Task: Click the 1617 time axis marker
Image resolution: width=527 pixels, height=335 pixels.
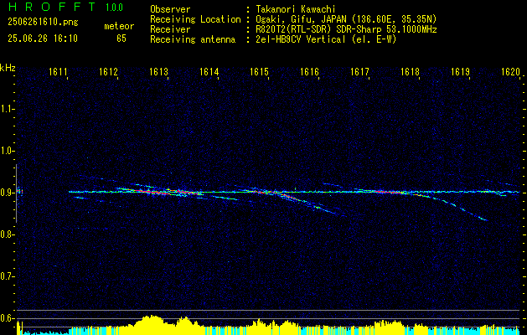Action: (359, 71)
